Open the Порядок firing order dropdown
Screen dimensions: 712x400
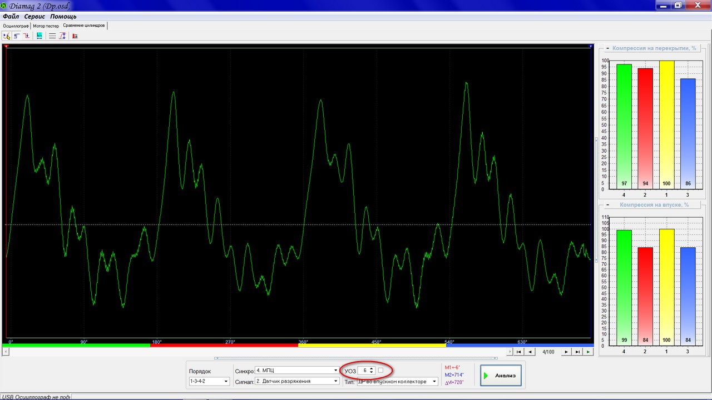pyautogui.click(x=209, y=382)
